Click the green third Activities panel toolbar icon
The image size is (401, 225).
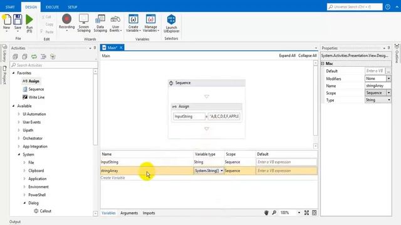tap(34, 57)
